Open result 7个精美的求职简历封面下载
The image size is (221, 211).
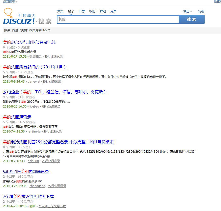click(x=28, y=196)
